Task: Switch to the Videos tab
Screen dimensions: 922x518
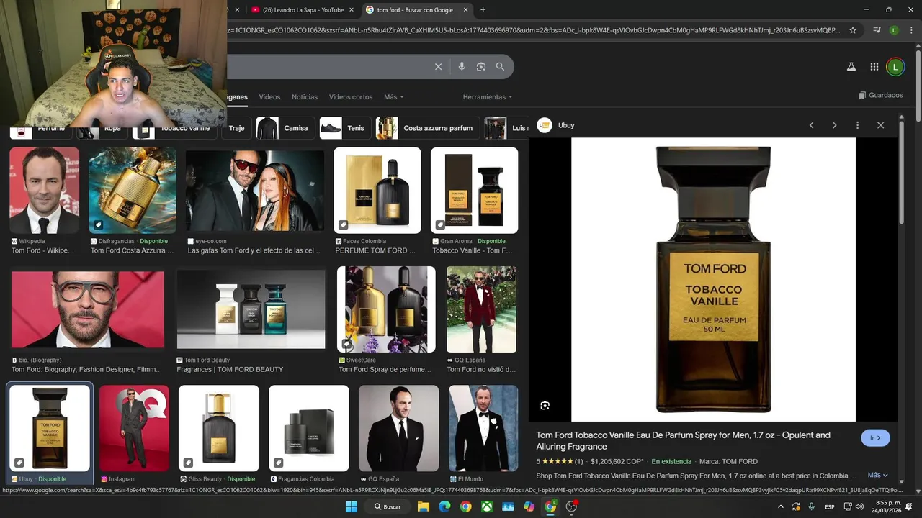Action: (269, 97)
